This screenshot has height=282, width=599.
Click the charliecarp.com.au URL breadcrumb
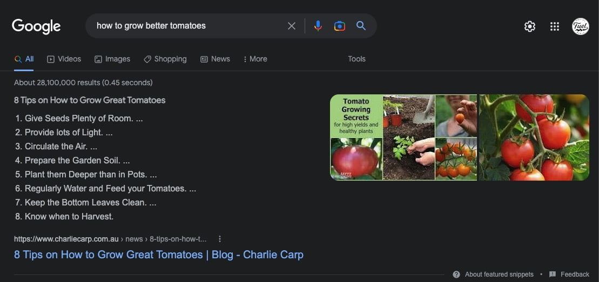pyautogui.click(x=110, y=239)
